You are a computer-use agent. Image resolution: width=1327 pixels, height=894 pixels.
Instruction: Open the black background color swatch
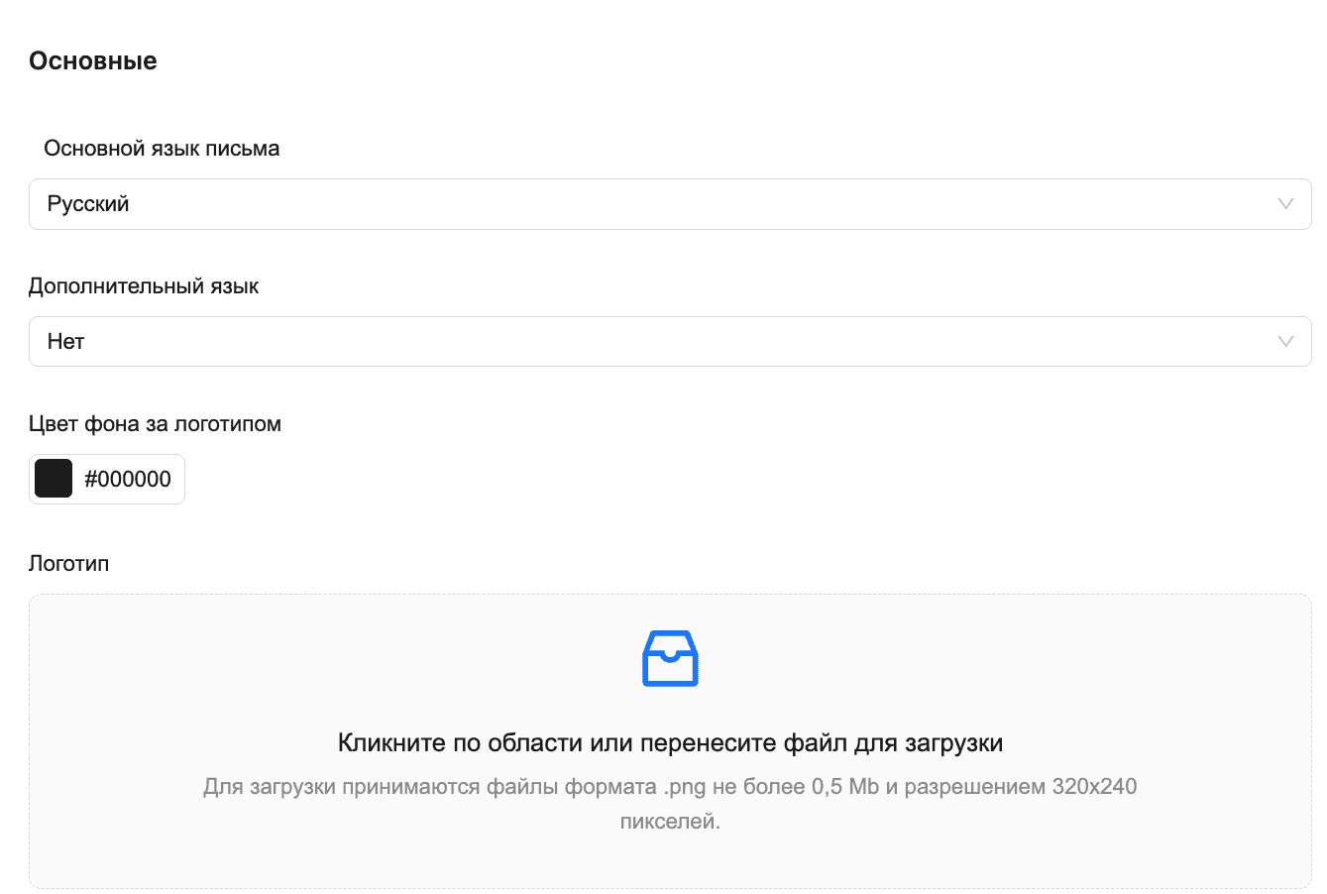[x=54, y=479]
